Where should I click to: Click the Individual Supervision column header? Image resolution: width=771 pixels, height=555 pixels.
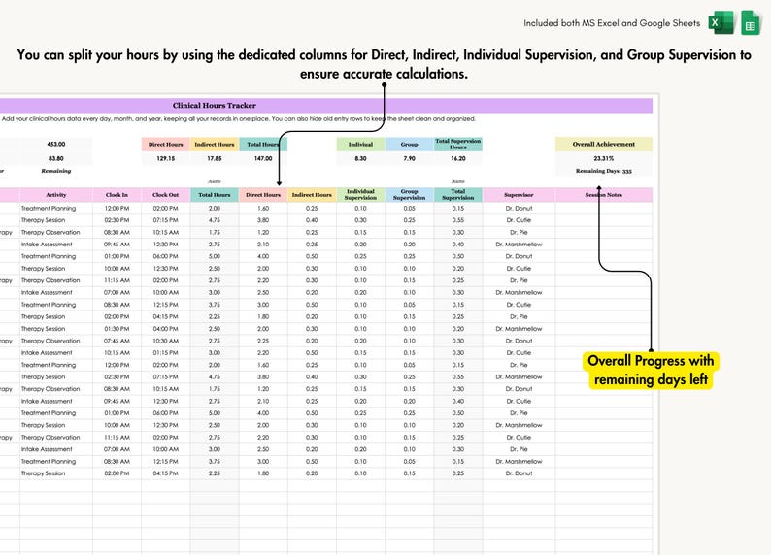click(360, 194)
